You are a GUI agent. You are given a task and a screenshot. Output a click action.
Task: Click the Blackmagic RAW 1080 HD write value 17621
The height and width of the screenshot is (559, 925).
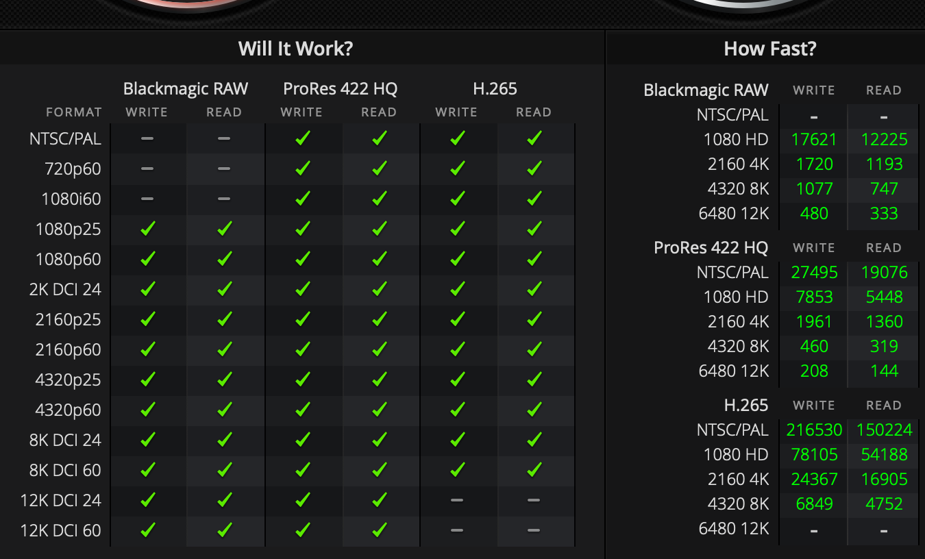coord(813,140)
